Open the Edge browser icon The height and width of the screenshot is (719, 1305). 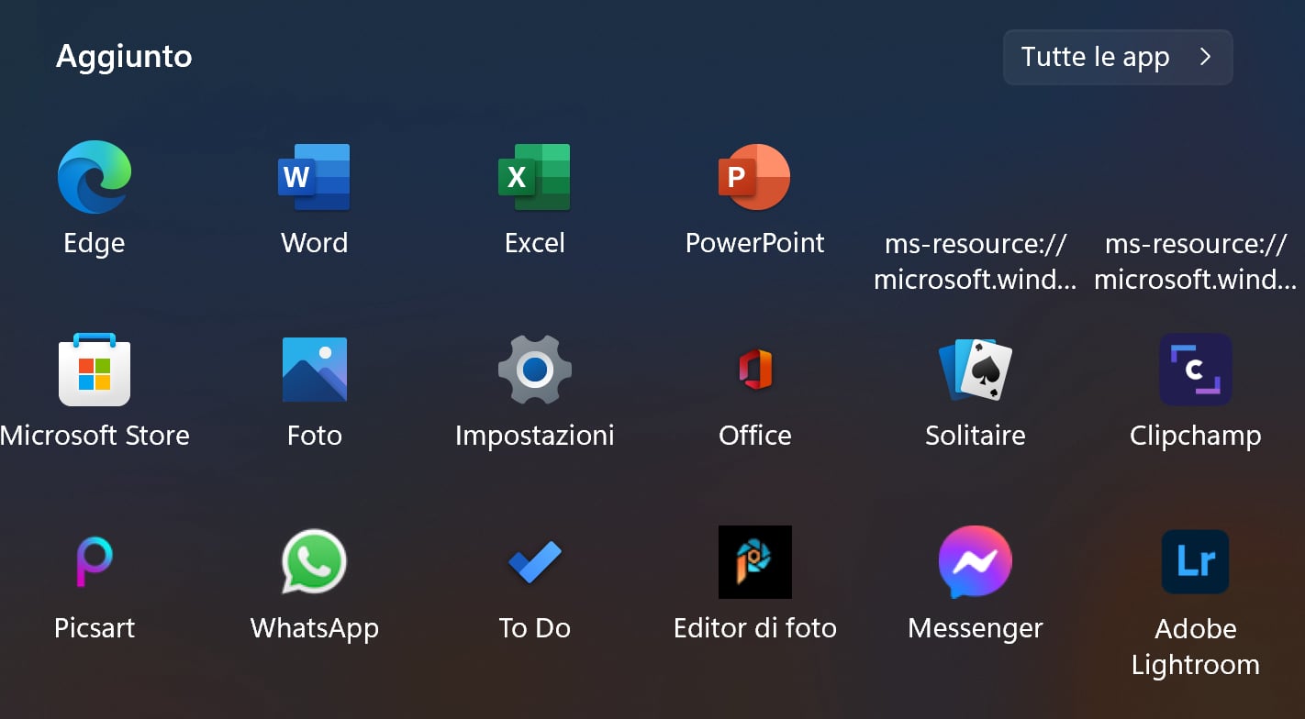tap(95, 177)
